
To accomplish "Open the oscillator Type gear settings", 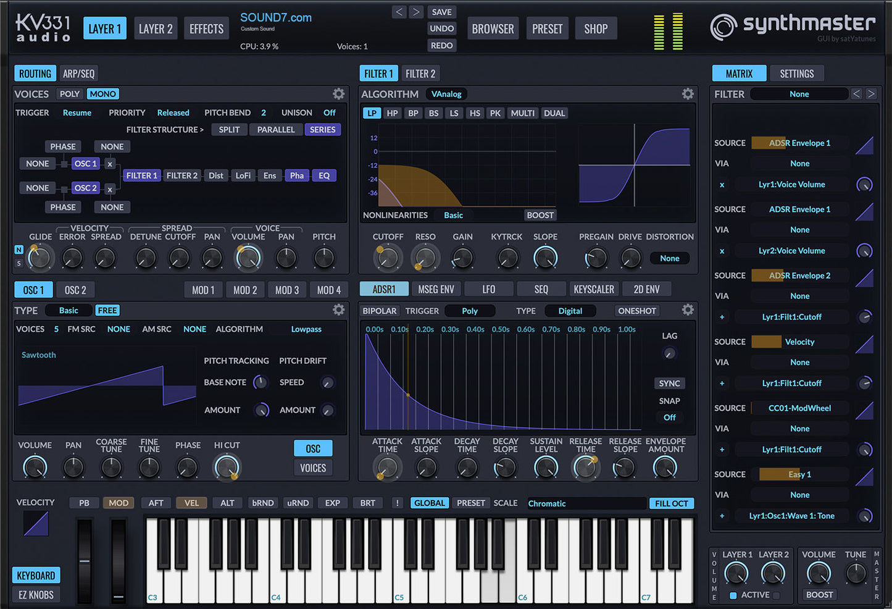I will (x=338, y=310).
